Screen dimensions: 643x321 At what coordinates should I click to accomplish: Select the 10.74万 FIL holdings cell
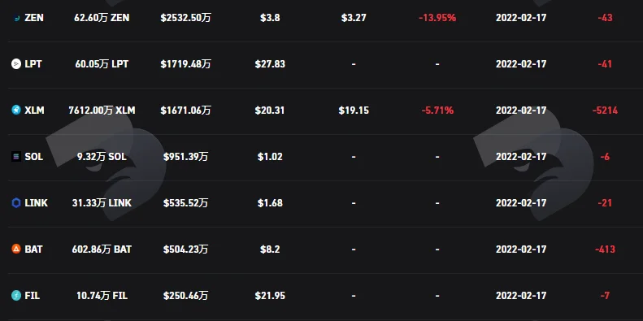[x=102, y=296]
